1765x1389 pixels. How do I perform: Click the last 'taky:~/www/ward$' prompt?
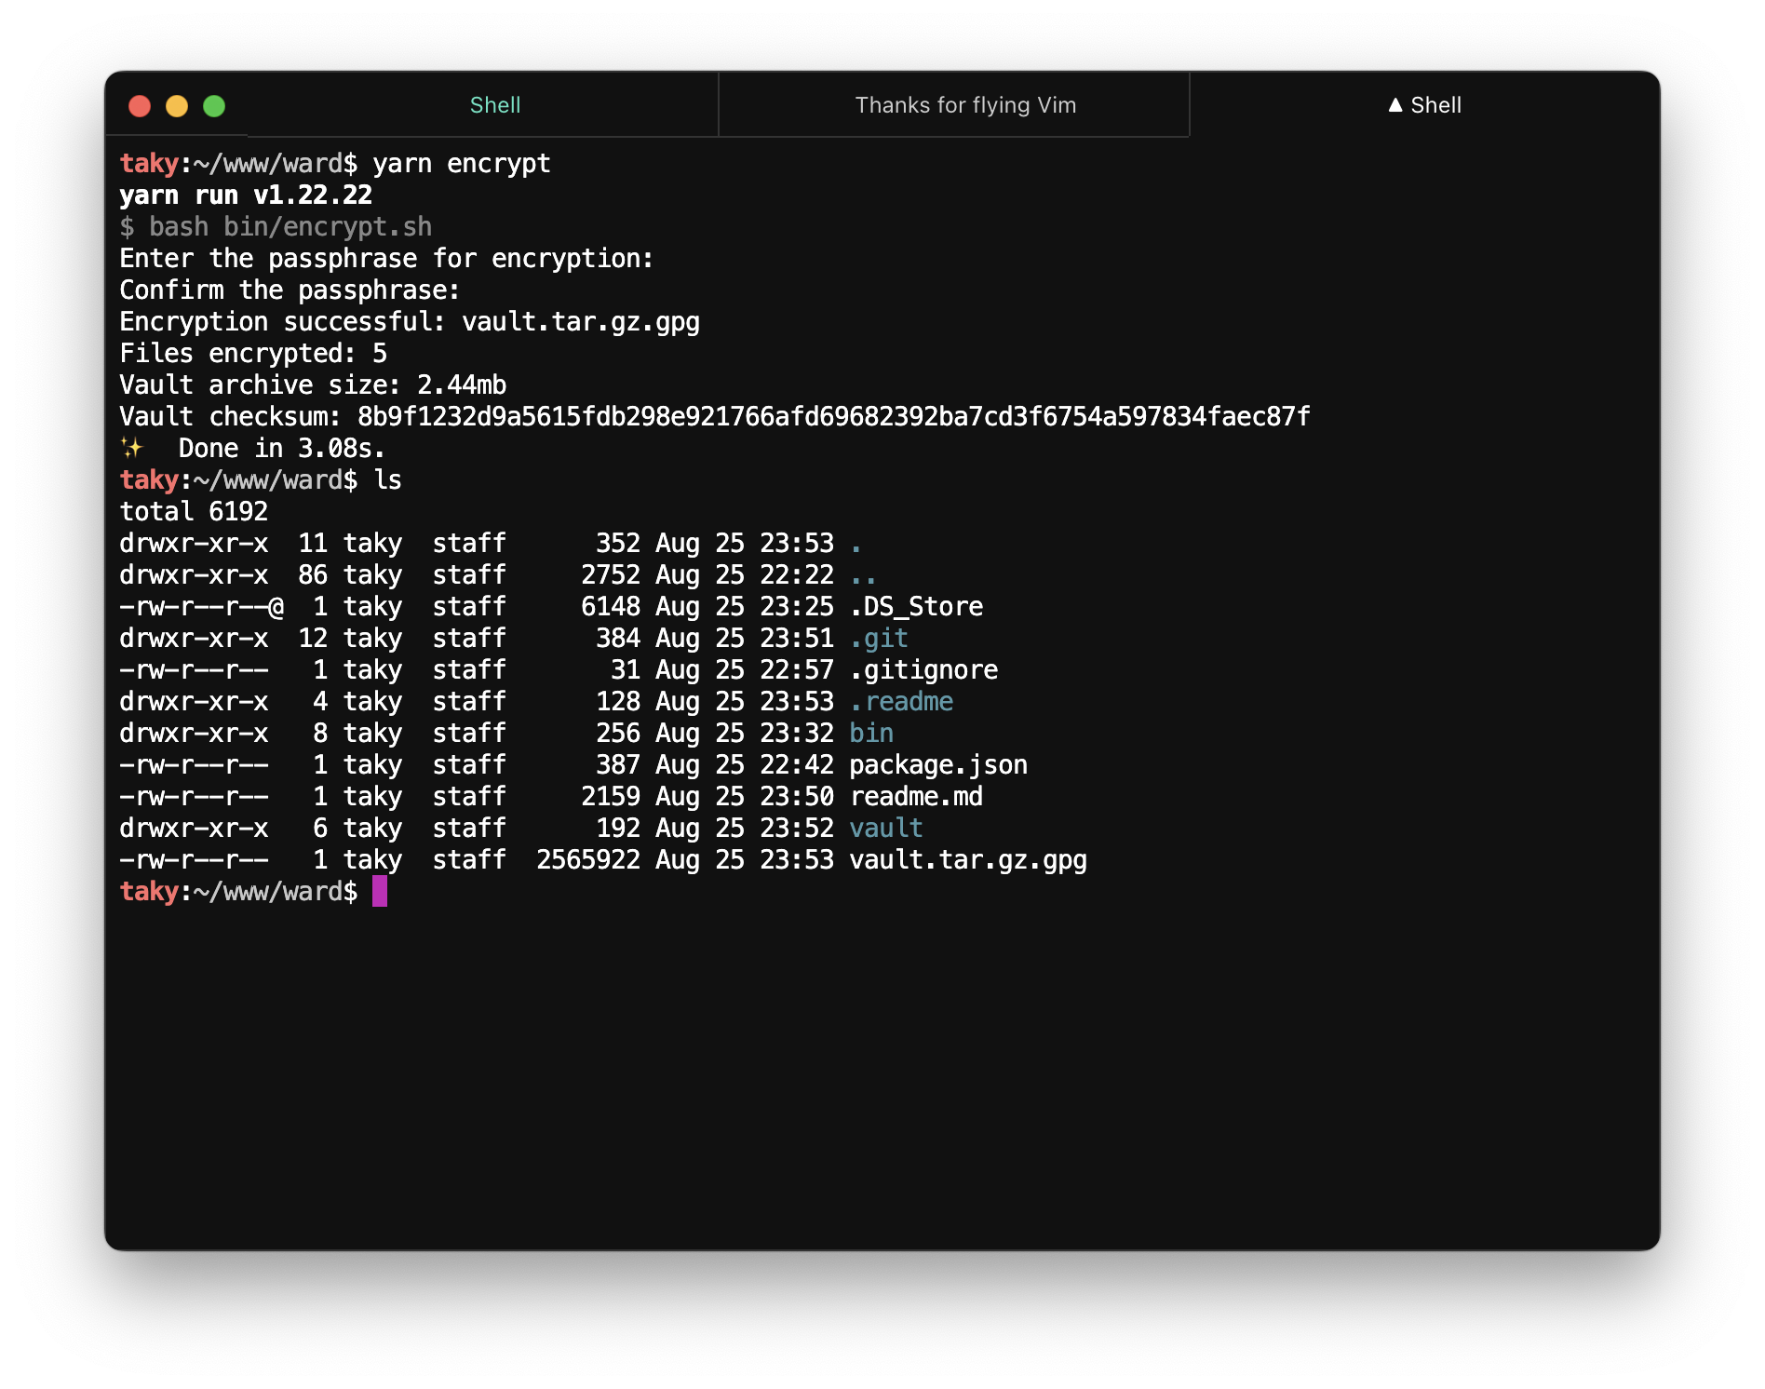(x=238, y=892)
